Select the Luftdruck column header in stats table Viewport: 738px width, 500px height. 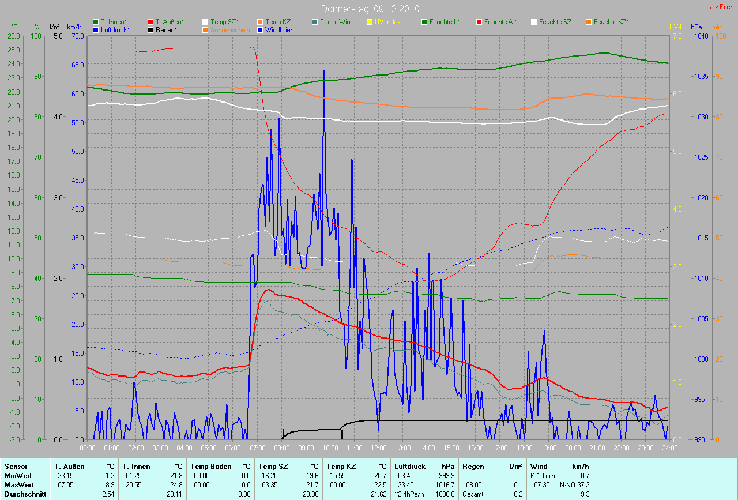pos(410,467)
